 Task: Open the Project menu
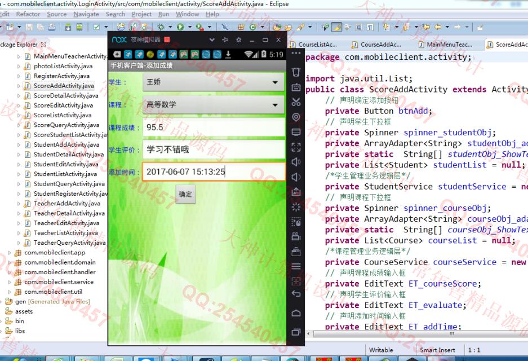pyautogui.click(x=141, y=14)
